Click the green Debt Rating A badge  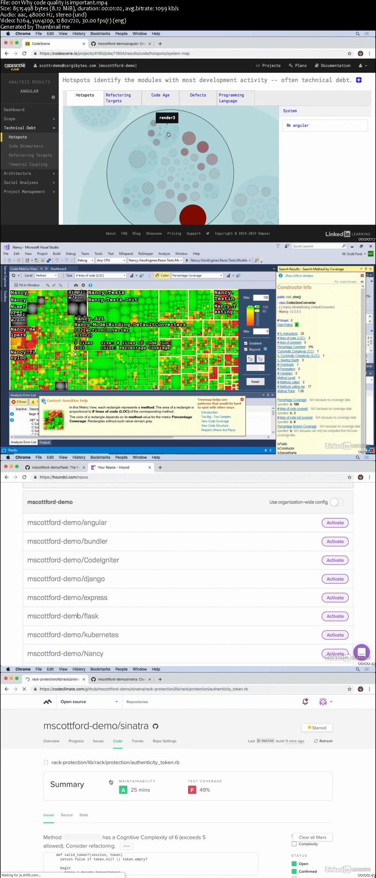point(297,325)
